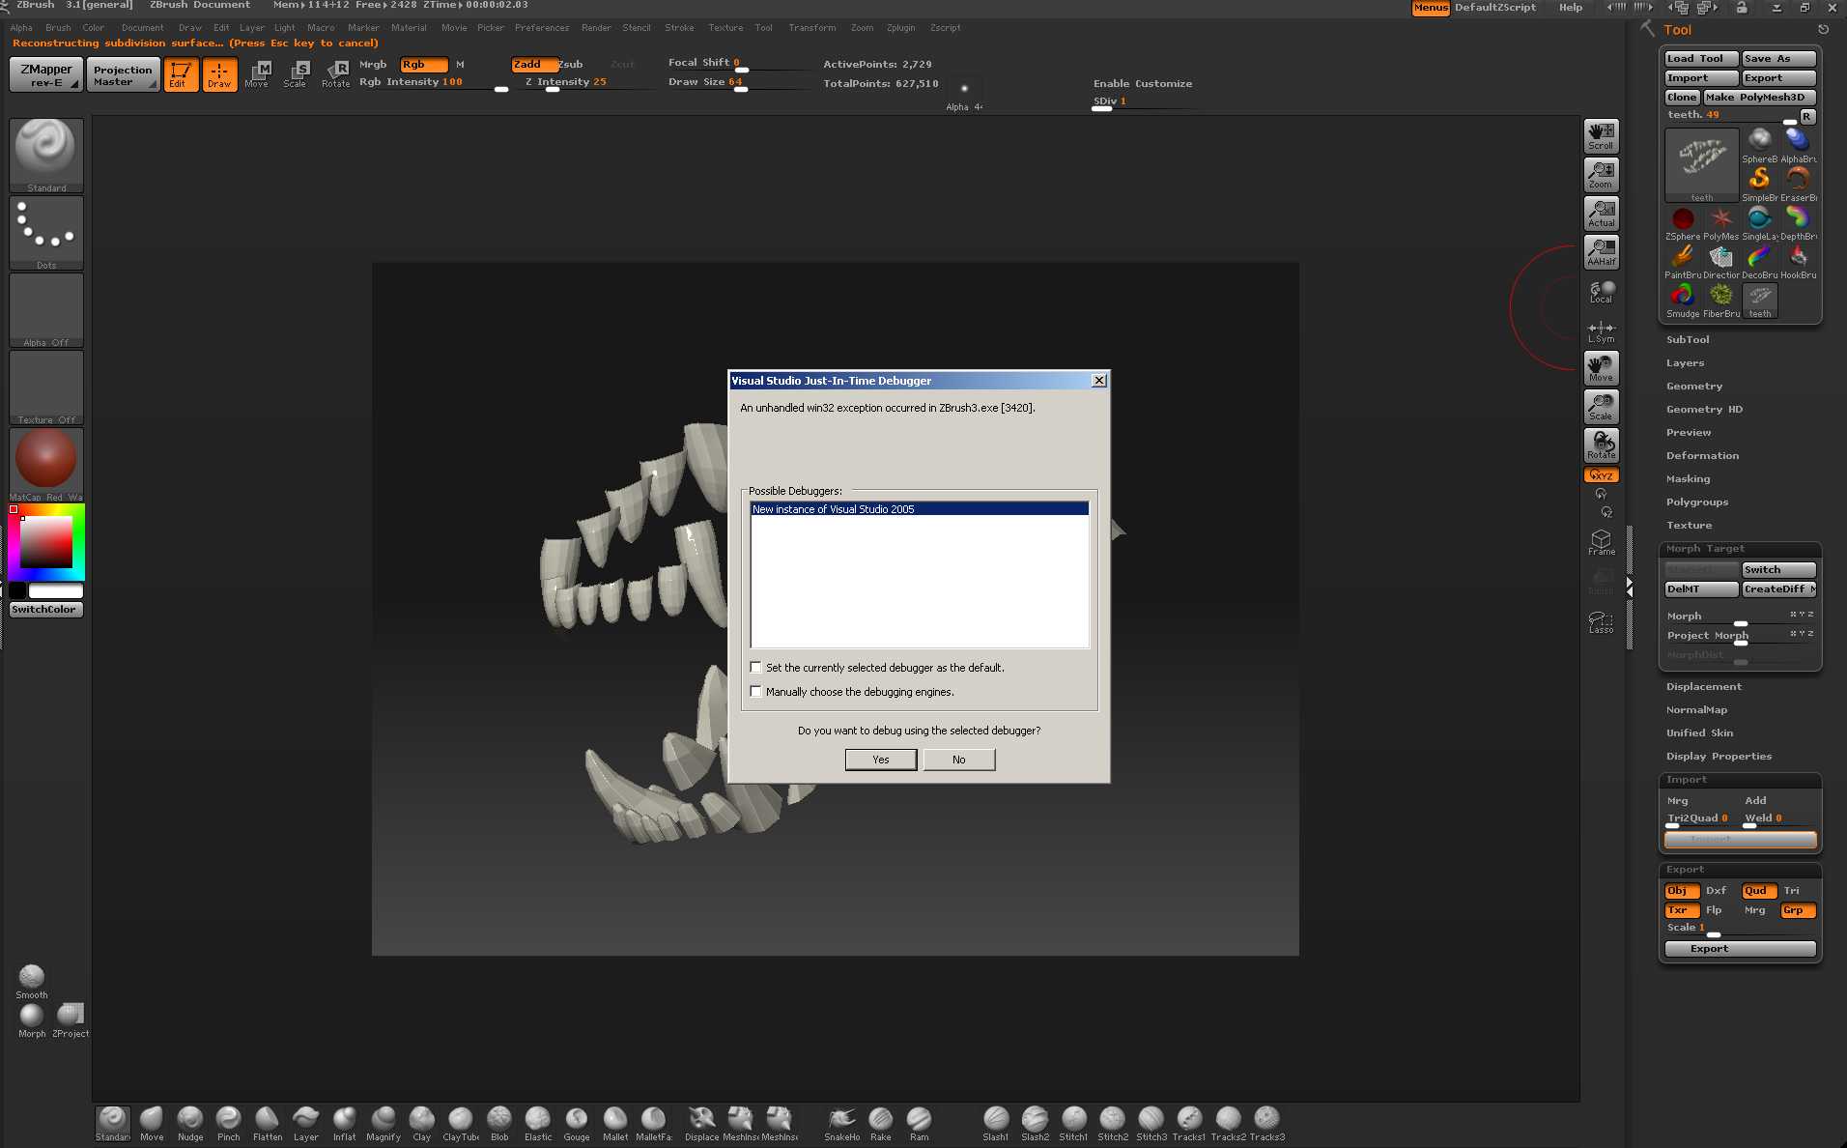Activate the Rotate view control
This screenshot has width=1847, height=1148.
[1601, 445]
